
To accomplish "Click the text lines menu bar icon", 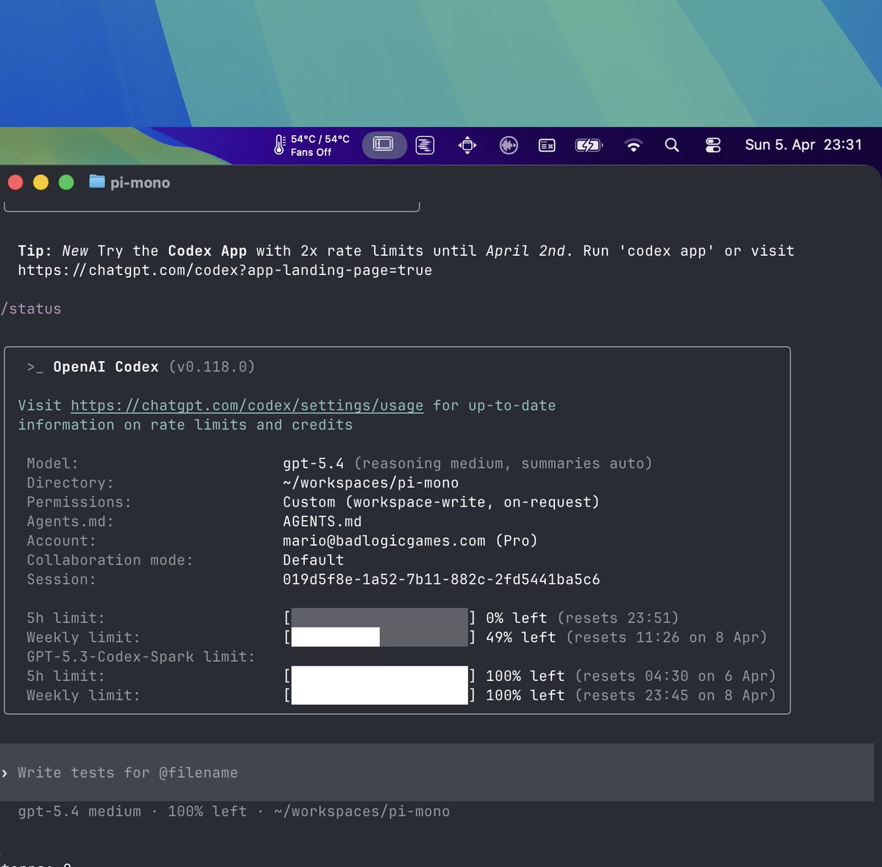I will (425, 145).
